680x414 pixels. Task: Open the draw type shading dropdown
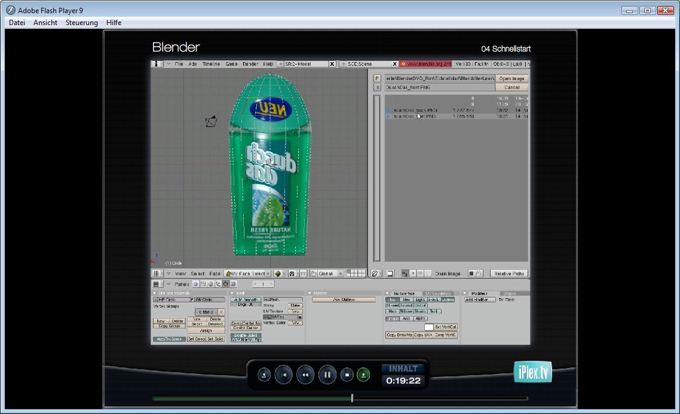278,274
